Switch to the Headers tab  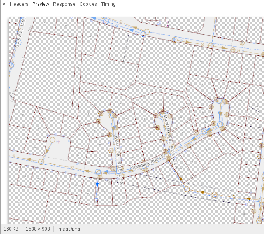click(19, 4)
